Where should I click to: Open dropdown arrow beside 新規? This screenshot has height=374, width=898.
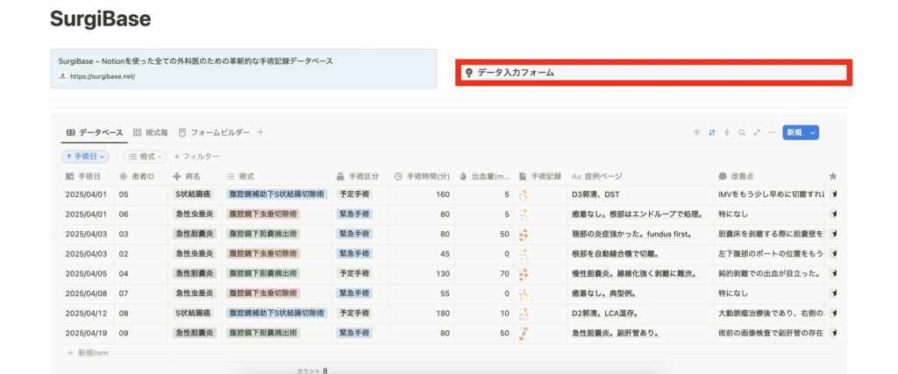click(x=813, y=132)
